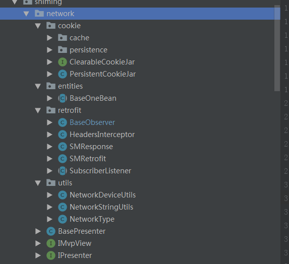
Task: Select the HeadersInterceptor file
Action: [102, 135]
